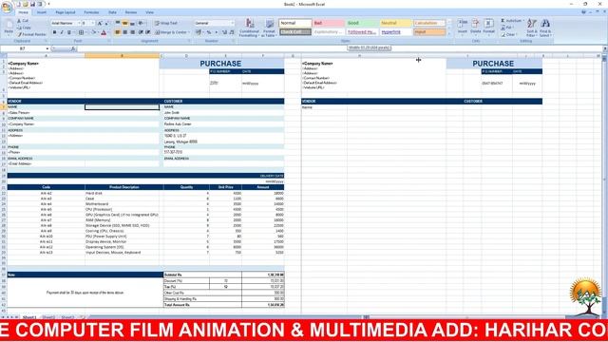The width and height of the screenshot is (608, 342).
Task: Switch to the Insert tab
Action: (42, 12)
